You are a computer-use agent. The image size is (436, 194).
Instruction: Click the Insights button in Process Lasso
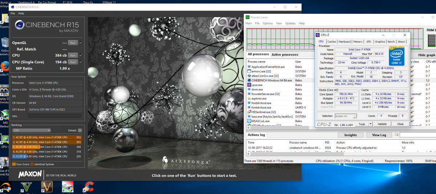(x=350, y=135)
